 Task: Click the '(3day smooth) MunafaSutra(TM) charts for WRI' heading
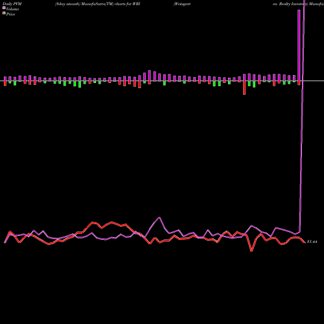(x=98, y=4)
